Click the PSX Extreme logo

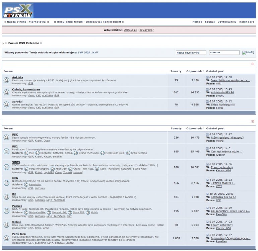pos(18,11)
